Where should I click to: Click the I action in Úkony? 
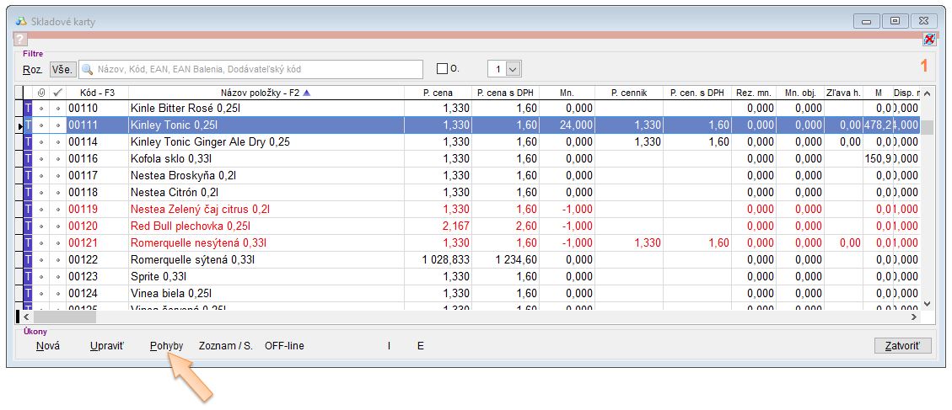[x=389, y=346]
